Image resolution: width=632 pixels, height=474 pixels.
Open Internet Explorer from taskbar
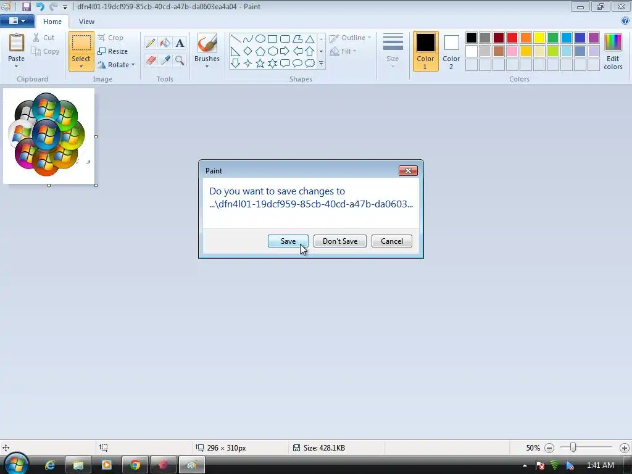click(x=50, y=465)
